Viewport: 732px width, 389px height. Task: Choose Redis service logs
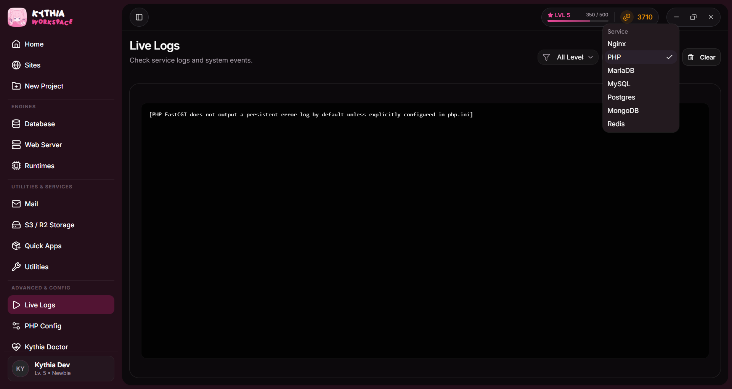coord(640,124)
